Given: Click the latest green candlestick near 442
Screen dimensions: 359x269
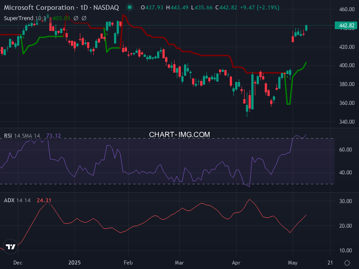Looking at the screenshot, I should (306, 28).
